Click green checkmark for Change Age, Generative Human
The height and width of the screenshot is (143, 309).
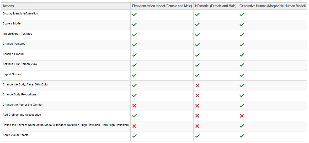242,106
